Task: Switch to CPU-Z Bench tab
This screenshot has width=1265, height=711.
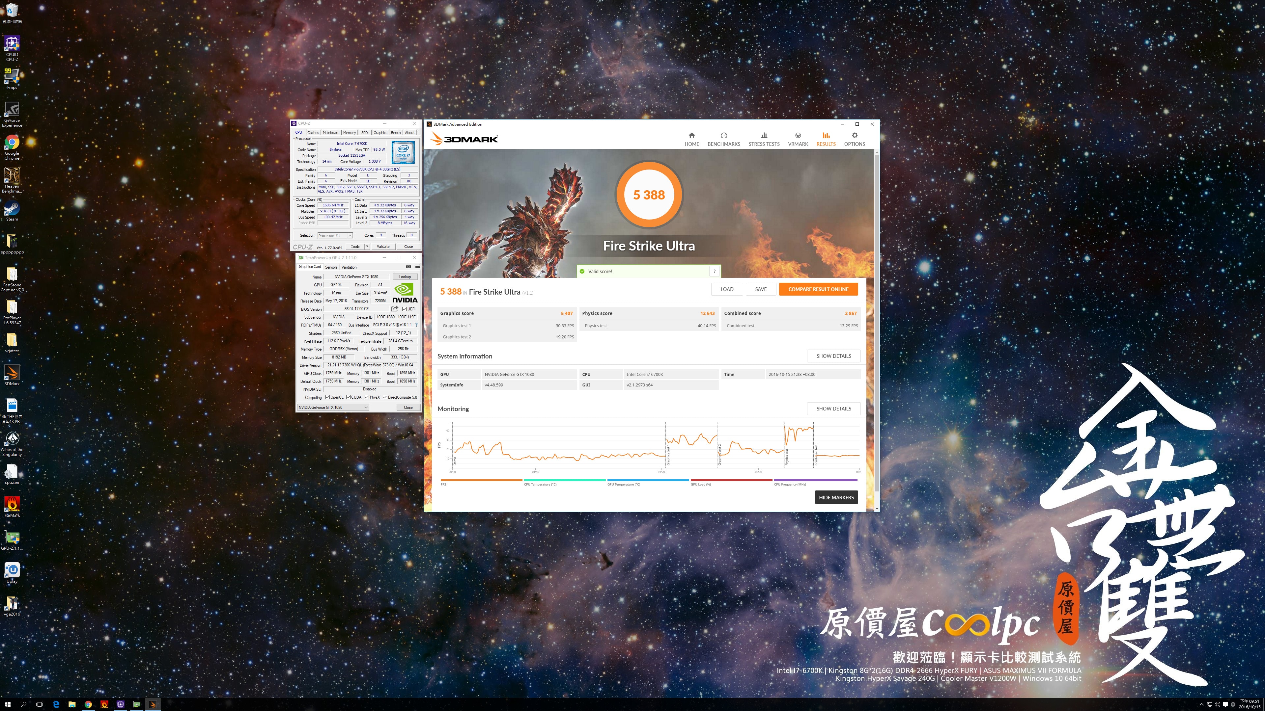Action: [x=396, y=132]
